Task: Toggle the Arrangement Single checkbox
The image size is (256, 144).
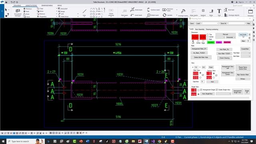Action: coord(201,90)
